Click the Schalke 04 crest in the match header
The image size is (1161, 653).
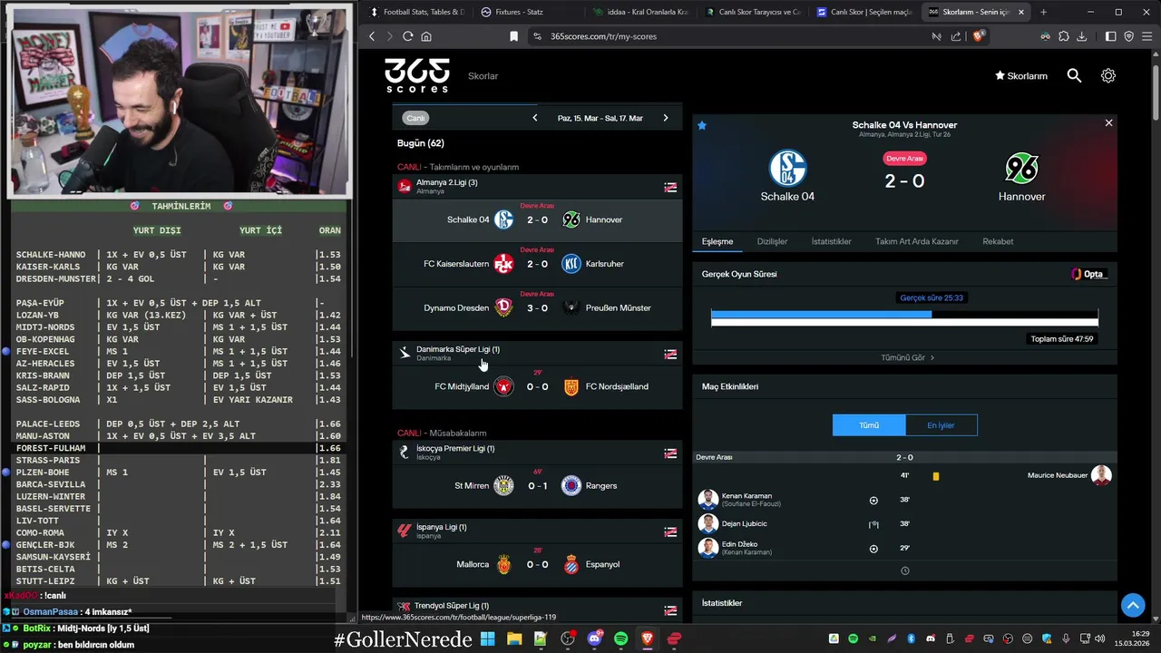(787, 169)
